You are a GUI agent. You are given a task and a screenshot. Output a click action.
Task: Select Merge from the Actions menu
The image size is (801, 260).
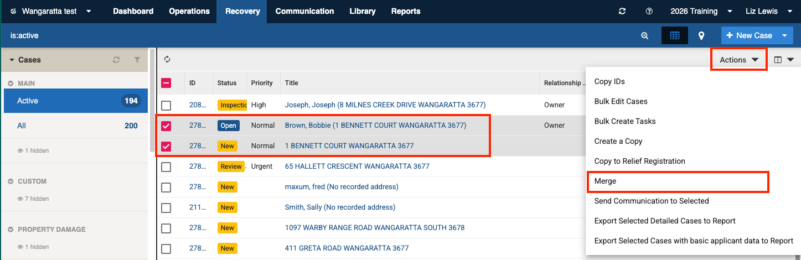click(x=605, y=181)
